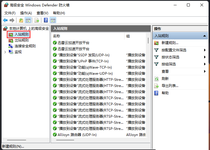
Task: Click 刷新 in the actions pane
Action: pos(165,79)
